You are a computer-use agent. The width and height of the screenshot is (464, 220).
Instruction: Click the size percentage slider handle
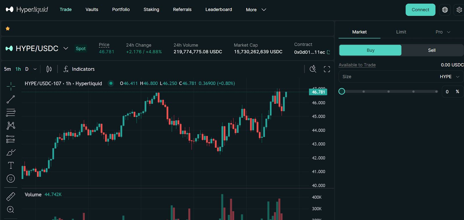[x=342, y=91]
